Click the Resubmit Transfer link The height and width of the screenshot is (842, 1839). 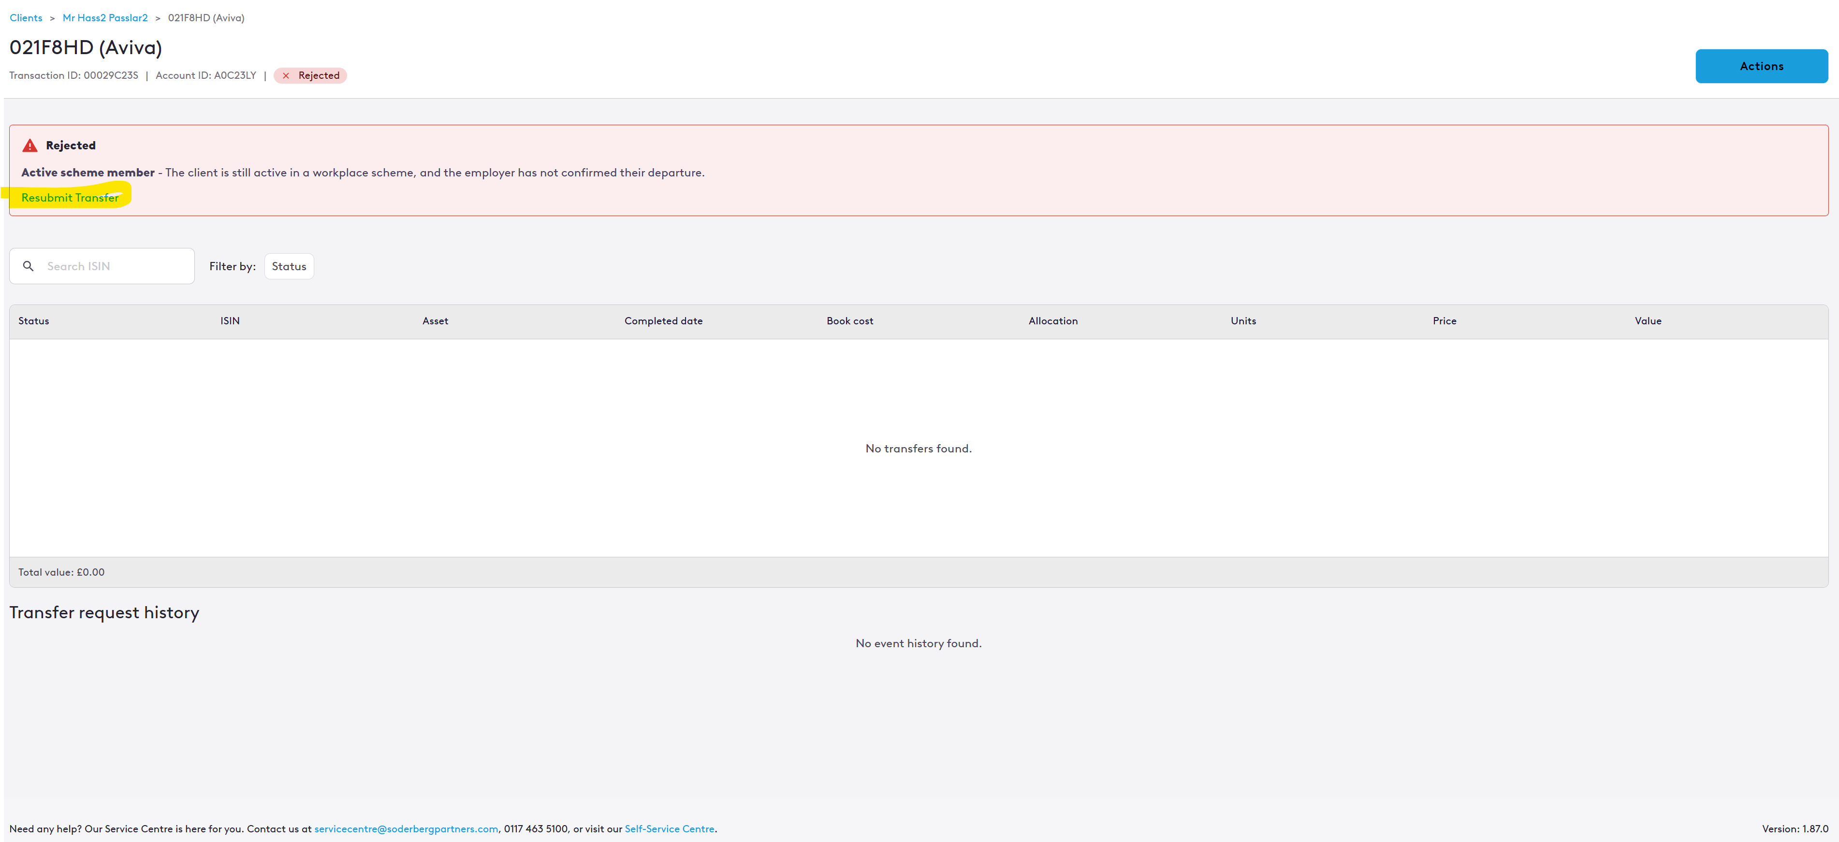pos(70,198)
